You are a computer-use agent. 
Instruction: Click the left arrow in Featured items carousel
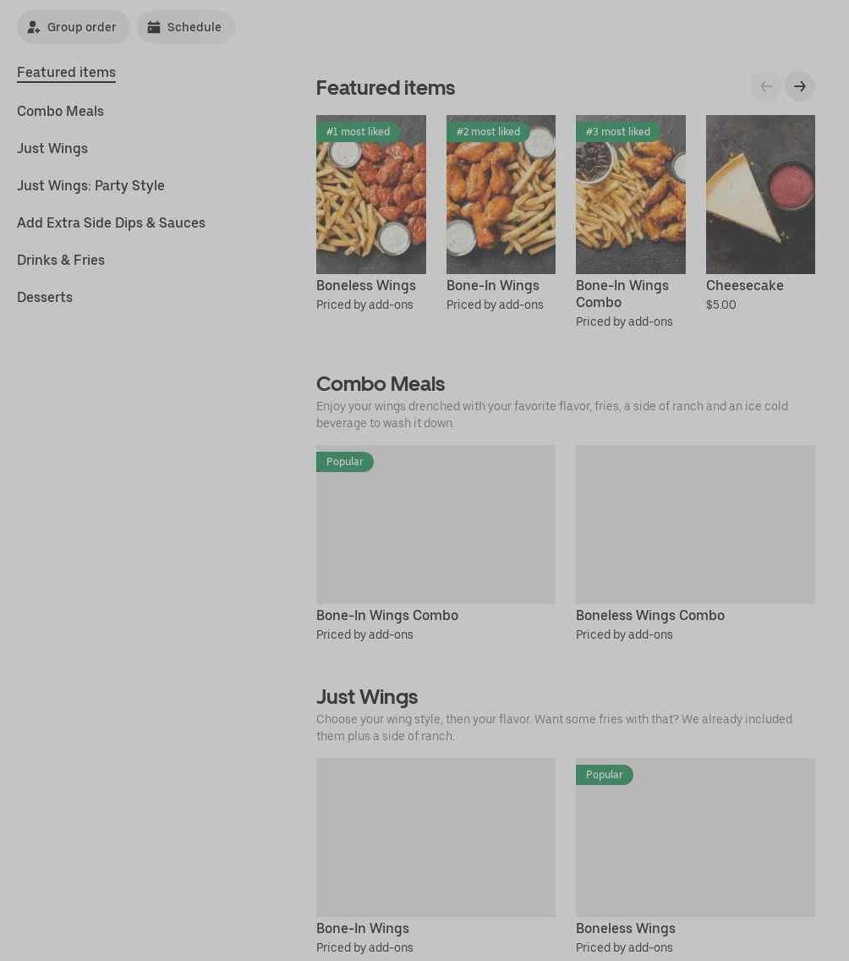pyautogui.click(x=766, y=86)
